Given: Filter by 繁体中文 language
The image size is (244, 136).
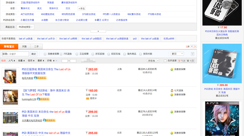Looking at the screenshot, I should coord(25,9).
